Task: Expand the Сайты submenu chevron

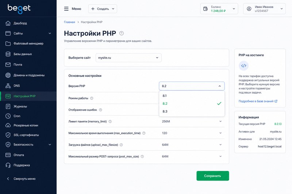Action: (x=50, y=33)
